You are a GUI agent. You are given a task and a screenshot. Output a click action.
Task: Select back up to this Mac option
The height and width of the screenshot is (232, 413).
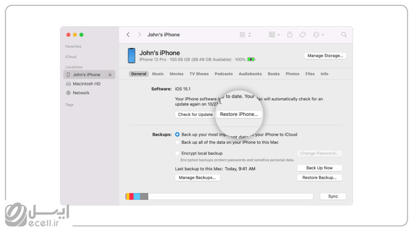coord(177,142)
